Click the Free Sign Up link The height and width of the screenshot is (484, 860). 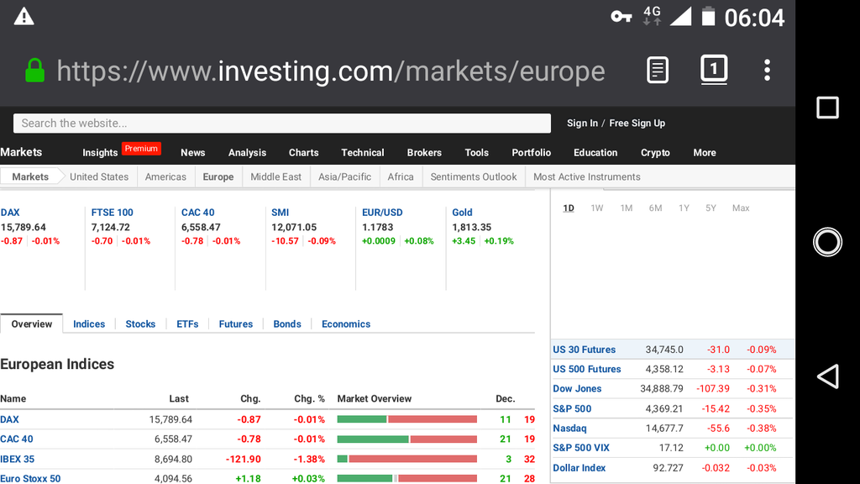tap(637, 123)
